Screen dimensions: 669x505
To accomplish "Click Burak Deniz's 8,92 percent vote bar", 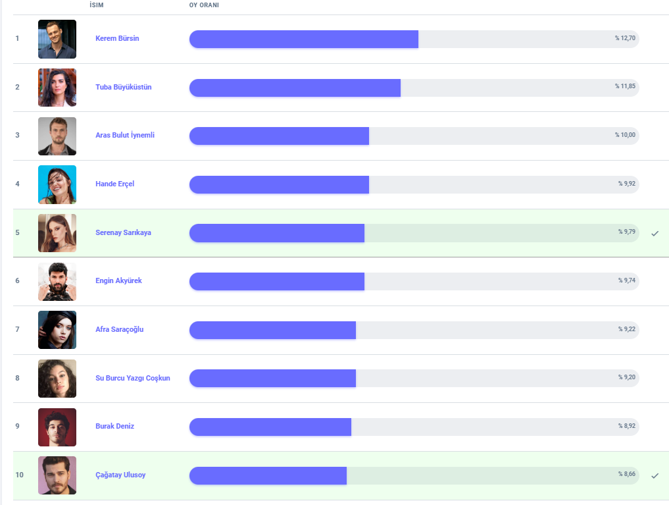I will pos(414,427).
